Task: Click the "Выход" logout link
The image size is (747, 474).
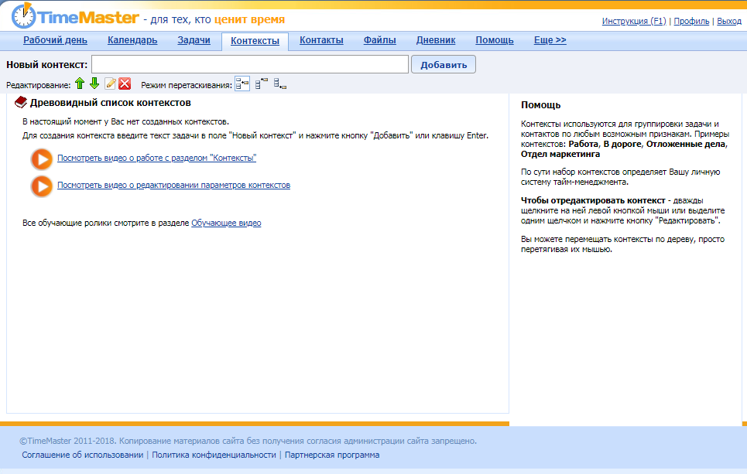Action: coord(729,21)
